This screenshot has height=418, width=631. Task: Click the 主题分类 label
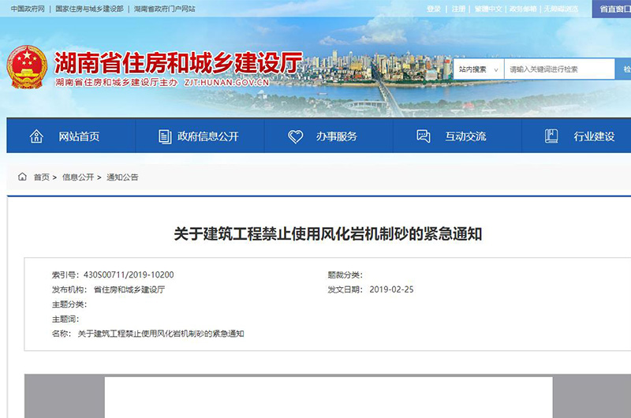tap(69, 304)
